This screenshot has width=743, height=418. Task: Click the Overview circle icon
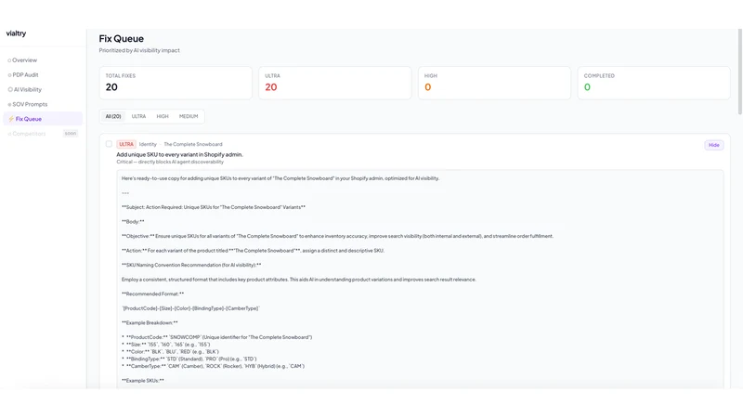[9, 60]
